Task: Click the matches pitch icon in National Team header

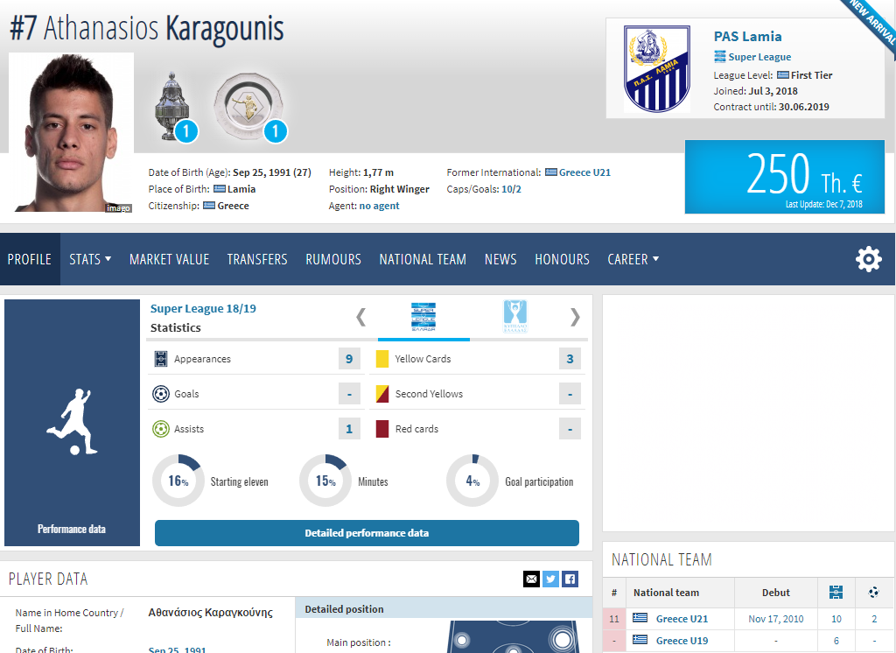Action: tap(836, 593)
